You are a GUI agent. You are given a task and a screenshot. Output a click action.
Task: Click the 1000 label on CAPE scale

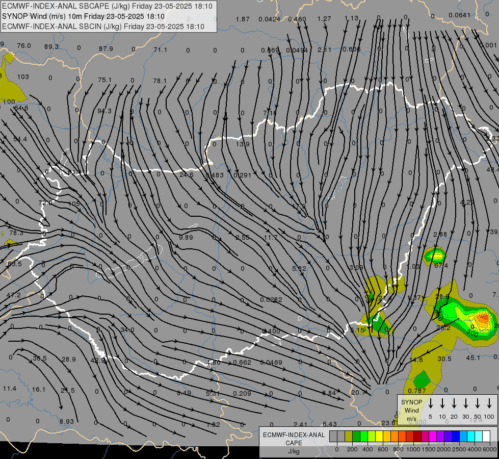pyautogui.click(x=413, y=449)
